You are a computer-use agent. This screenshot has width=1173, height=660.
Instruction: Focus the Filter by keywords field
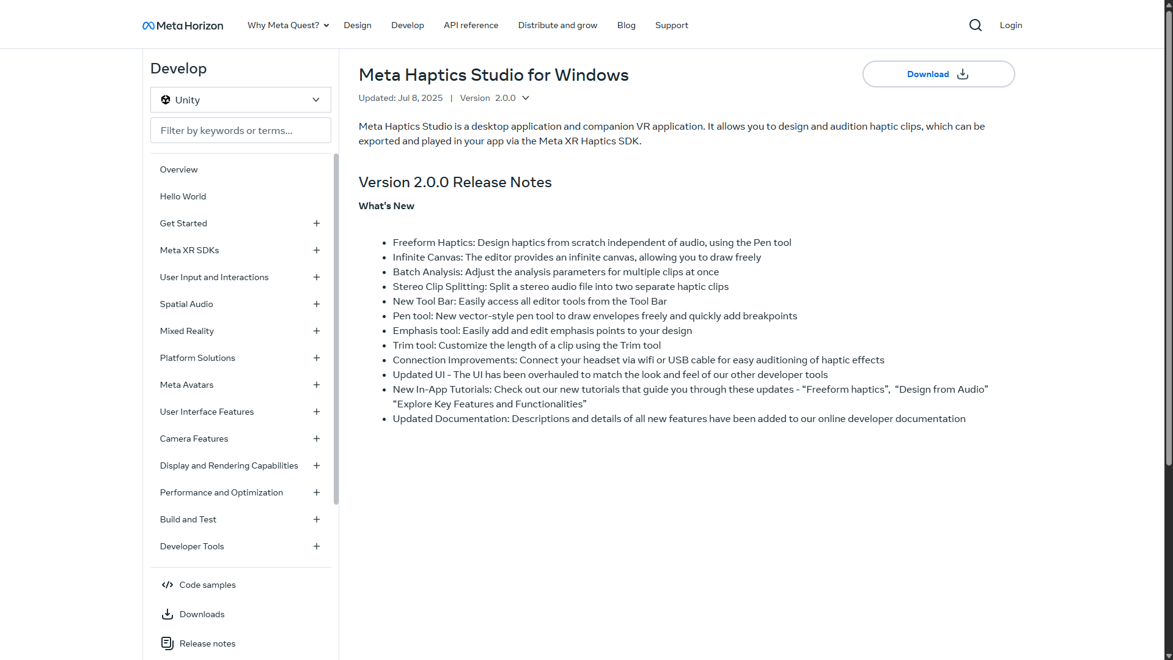point(241,130)
